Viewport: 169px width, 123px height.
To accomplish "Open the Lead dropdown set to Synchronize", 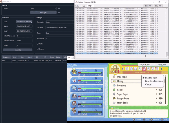I will pyautogui.click(x=24, y=22).
